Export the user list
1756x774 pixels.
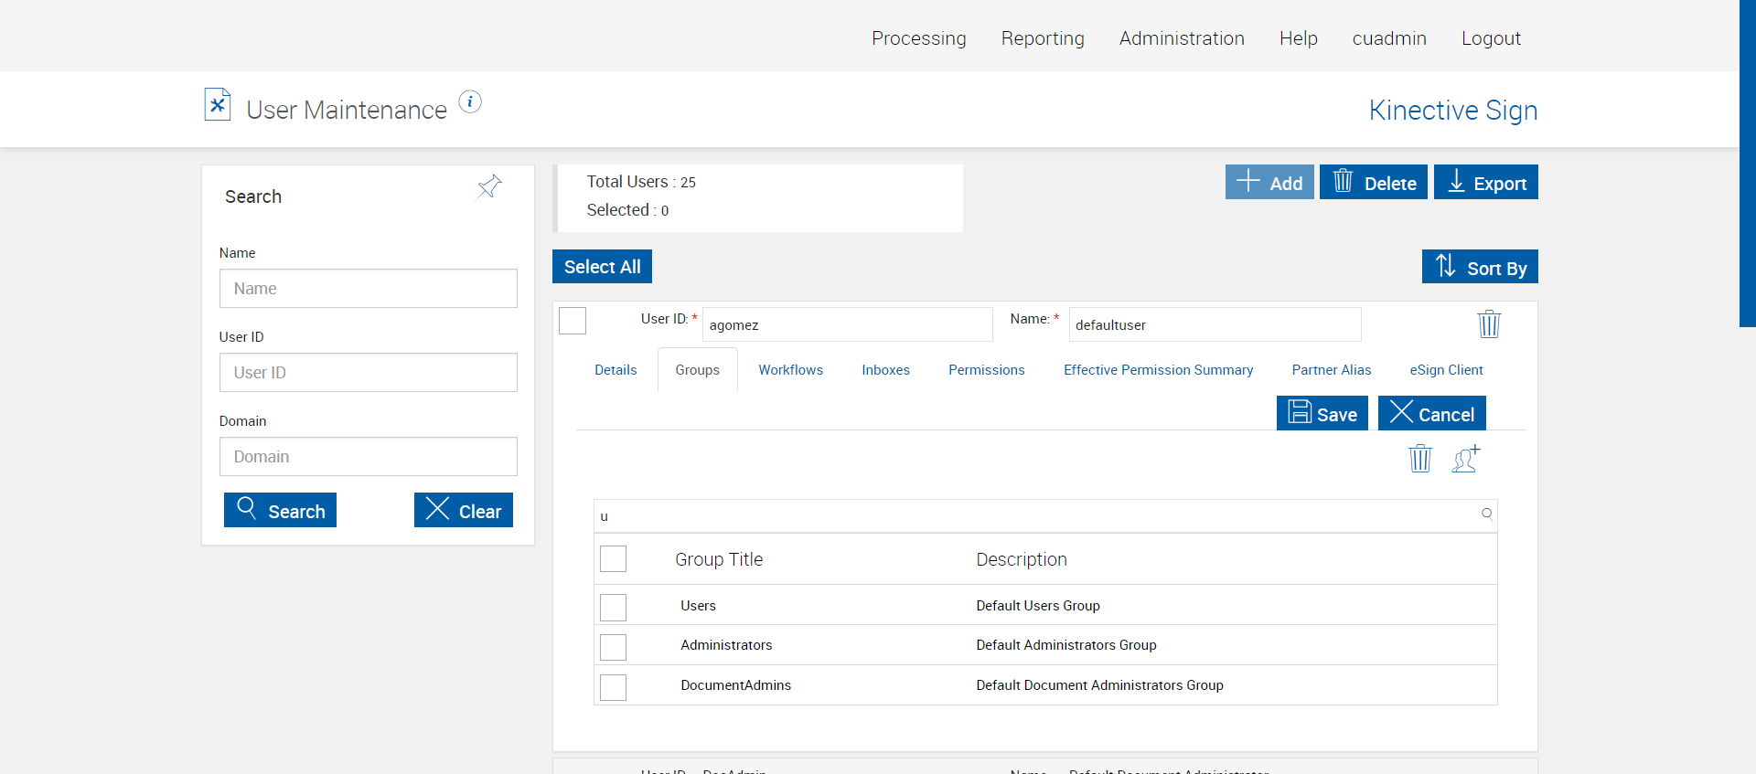pyautogui.click(x=1485, y=182)
